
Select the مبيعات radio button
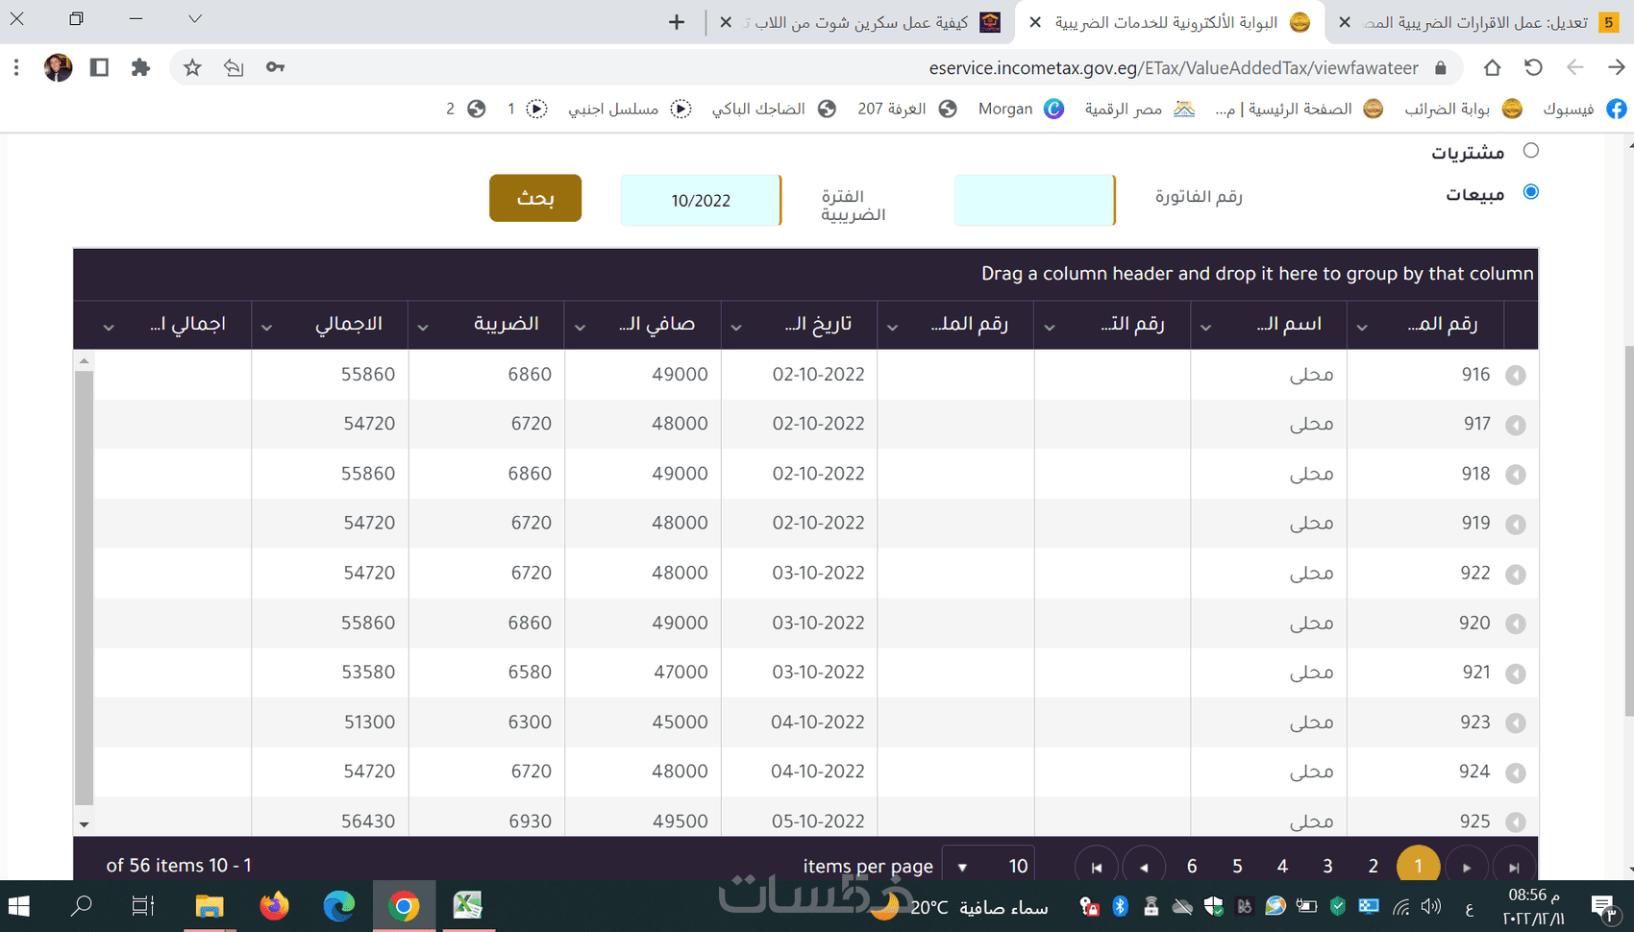pyautogui.click(x=1531, y=192)
